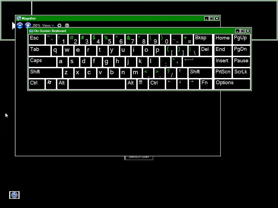Open Magnifier help question mark icon
This screenshot has width=278, height=208.
(67, 25)
